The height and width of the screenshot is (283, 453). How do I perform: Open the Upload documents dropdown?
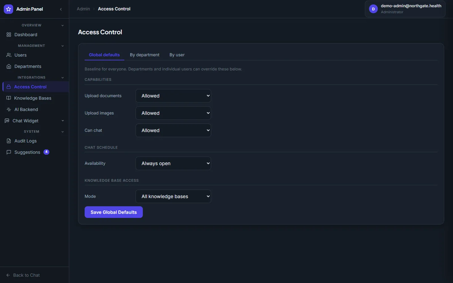[173, 96]
